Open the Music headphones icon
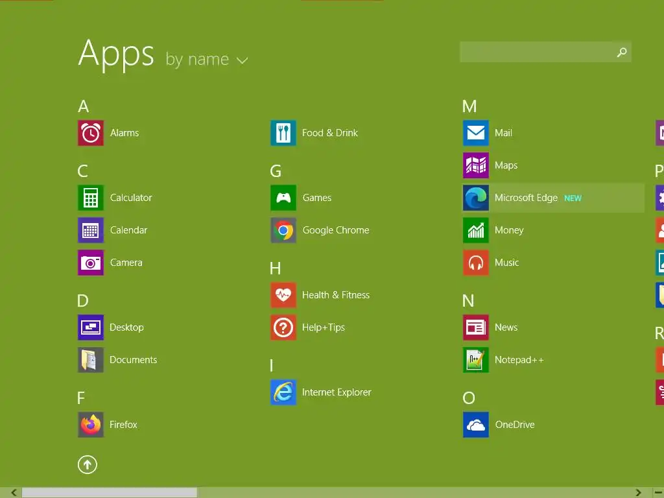Screen dimensions: 664x498 [476, 263]
